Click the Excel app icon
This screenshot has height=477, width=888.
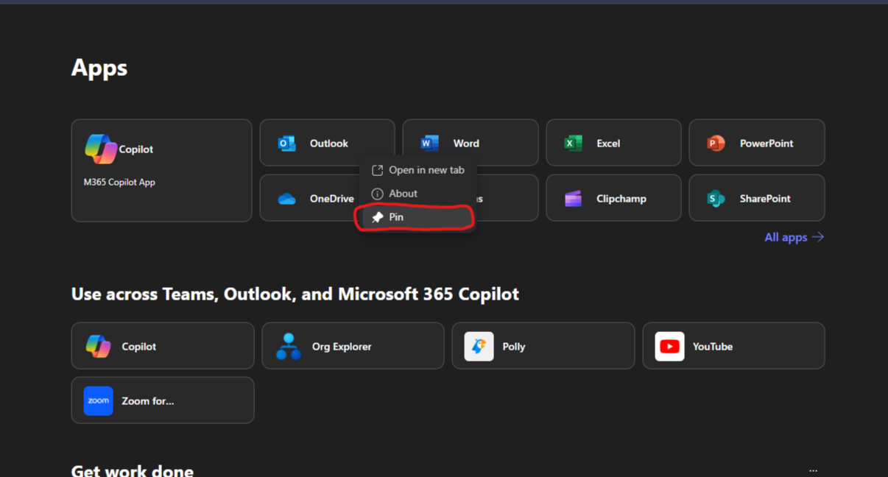click(x=573, y=144)
